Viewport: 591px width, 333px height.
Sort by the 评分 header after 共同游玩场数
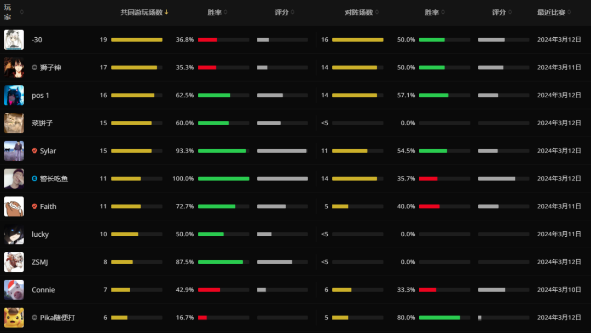282,13
